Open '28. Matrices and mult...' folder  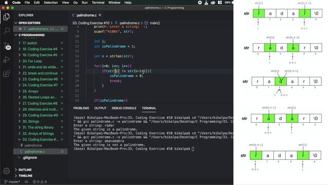(40, 109)
